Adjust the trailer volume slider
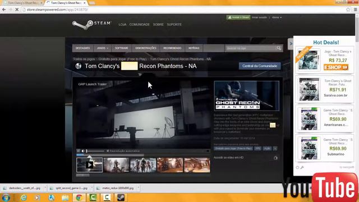The height and width of the screenshot is (202, 359). click(x=95, y=151)
